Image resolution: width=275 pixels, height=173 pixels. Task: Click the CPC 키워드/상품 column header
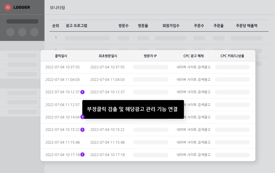tap(232, 56)
